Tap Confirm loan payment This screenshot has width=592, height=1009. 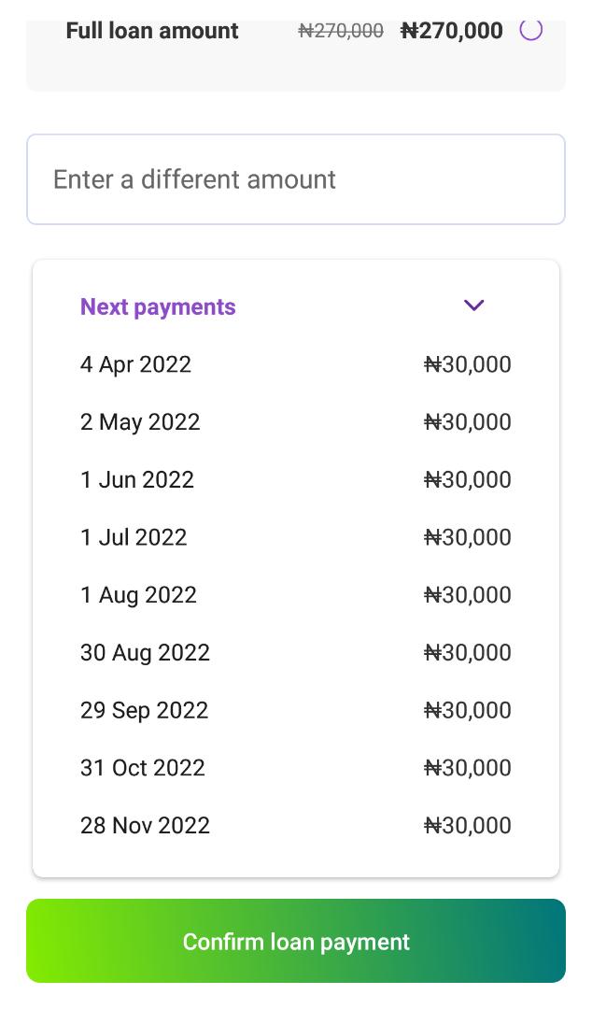(x=296, y=941)
